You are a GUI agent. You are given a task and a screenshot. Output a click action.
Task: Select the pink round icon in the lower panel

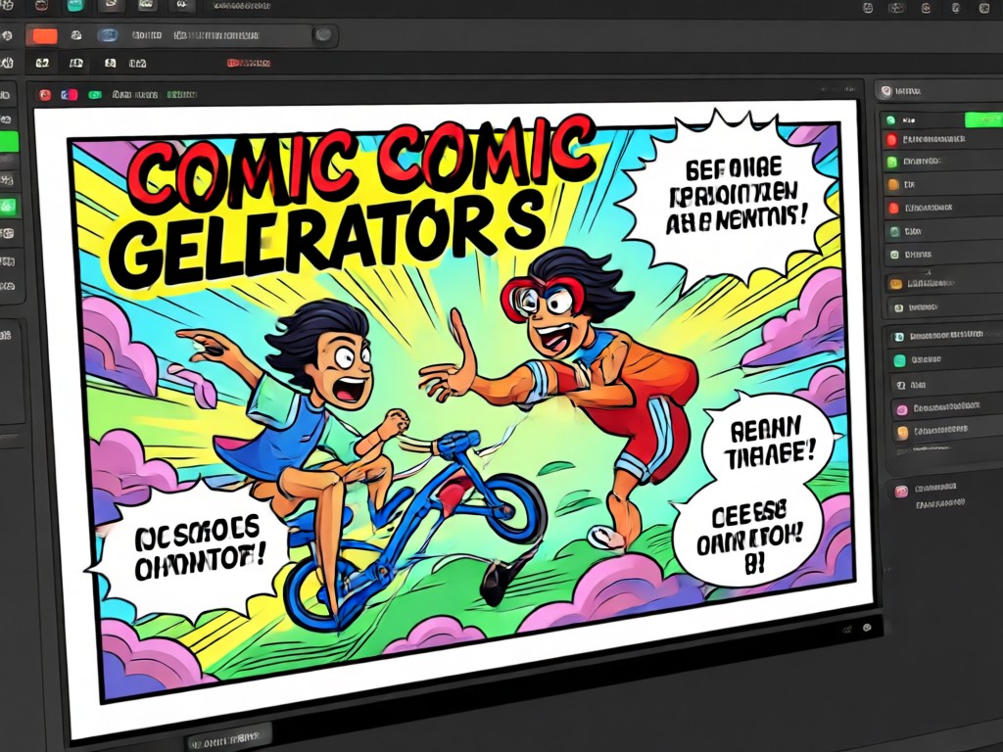click(x=901, y=409)
